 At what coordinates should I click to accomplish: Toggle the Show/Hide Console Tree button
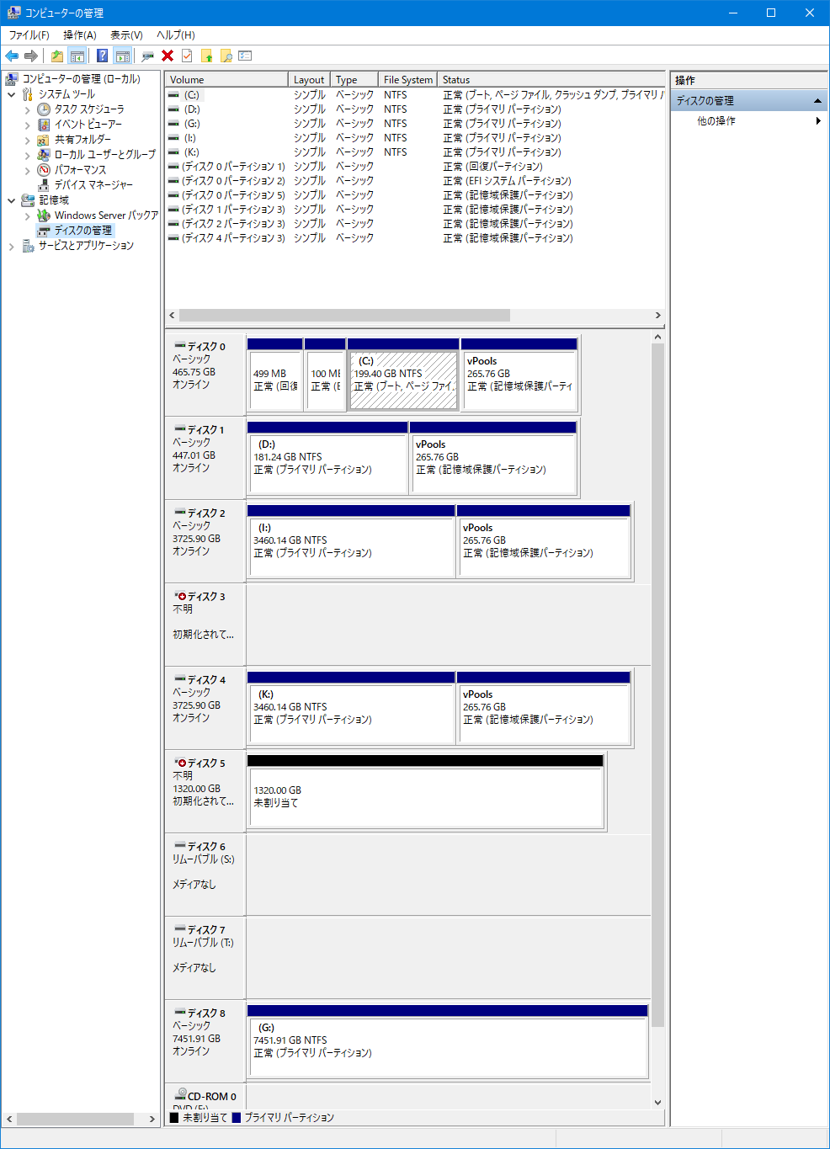coord(77,56)
